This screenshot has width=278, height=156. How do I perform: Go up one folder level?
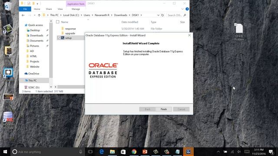39,15
